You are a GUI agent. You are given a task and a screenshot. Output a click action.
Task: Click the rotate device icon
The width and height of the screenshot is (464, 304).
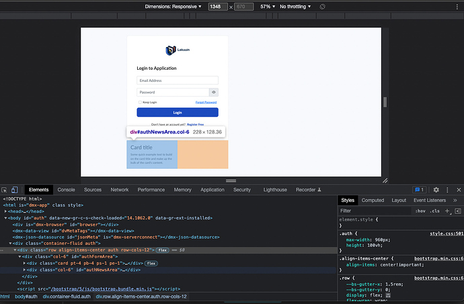[322, 7]
